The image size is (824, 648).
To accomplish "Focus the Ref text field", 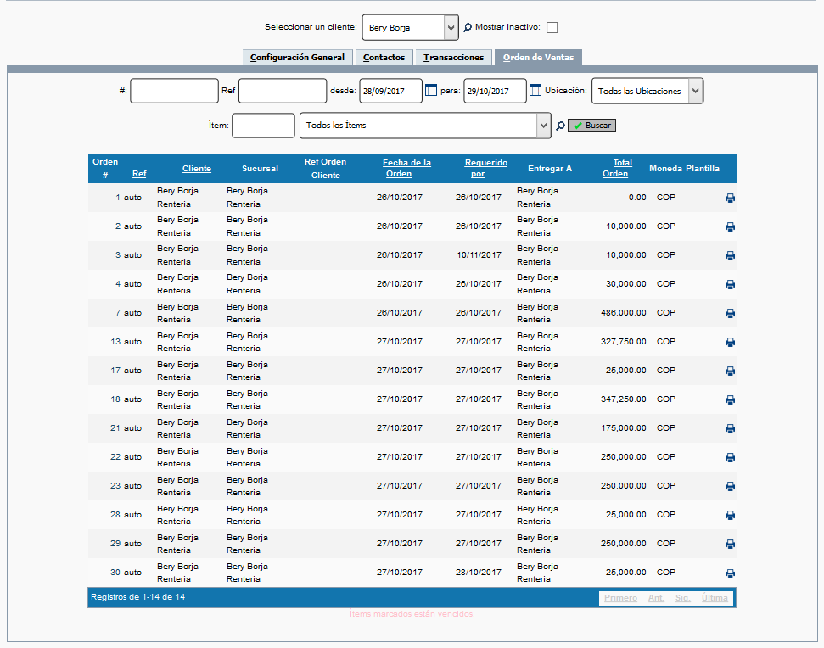I will click(x=283, y=91).
